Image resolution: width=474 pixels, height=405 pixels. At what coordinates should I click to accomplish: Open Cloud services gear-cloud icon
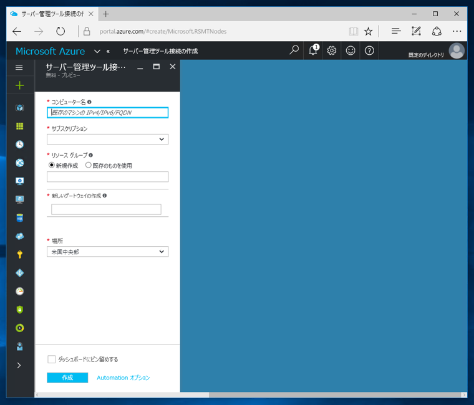coord(20,236)
